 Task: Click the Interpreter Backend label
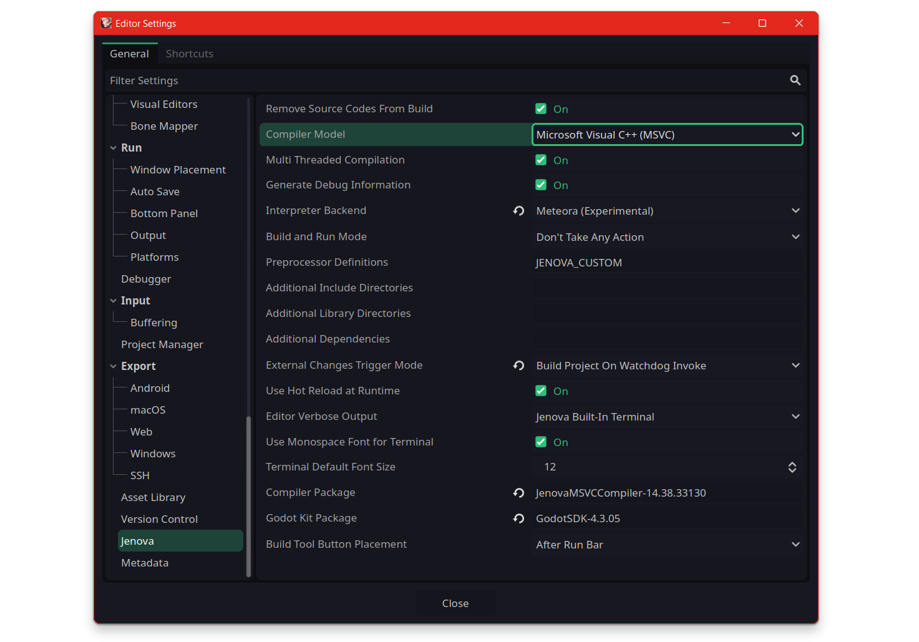click(x=316, y=210)
